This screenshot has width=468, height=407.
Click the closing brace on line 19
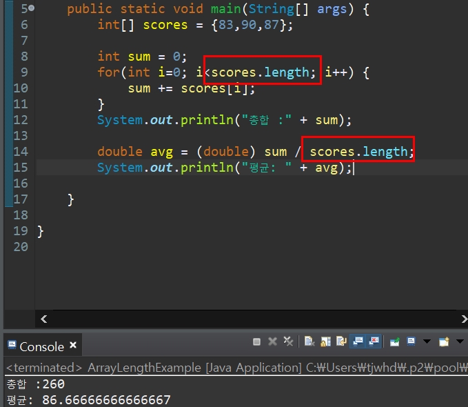(41, 232)
